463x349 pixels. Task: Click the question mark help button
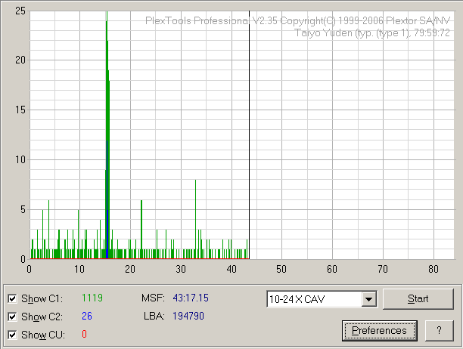click(439, 330)
